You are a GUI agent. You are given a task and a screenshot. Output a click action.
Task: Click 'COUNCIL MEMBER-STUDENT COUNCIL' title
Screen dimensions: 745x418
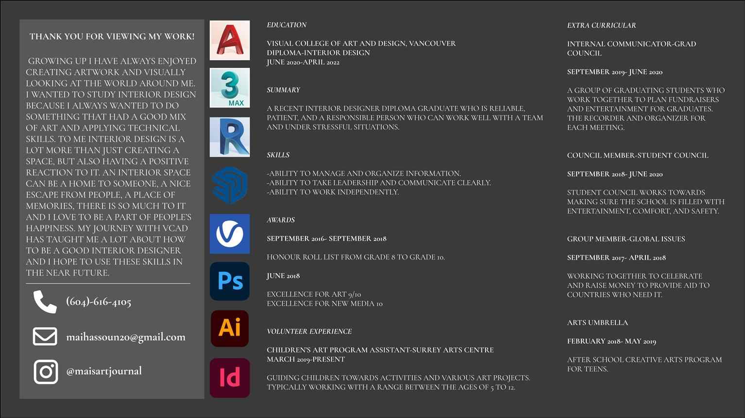click(638, 156)
